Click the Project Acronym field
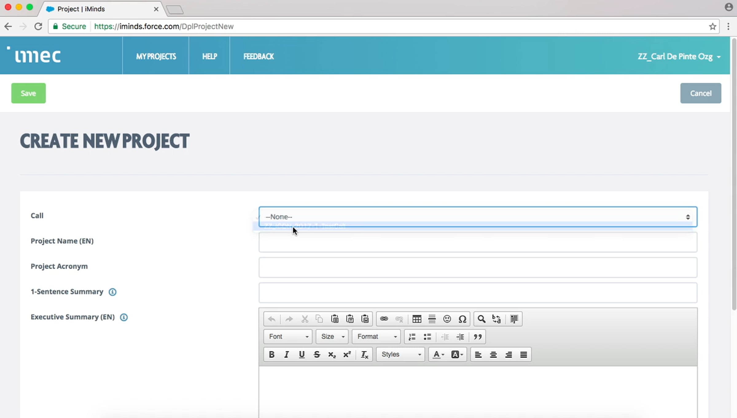The image size is (737, 418). (x=478, y=268)
